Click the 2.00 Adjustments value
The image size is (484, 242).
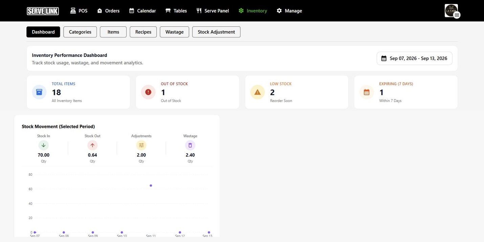point(141,155)
